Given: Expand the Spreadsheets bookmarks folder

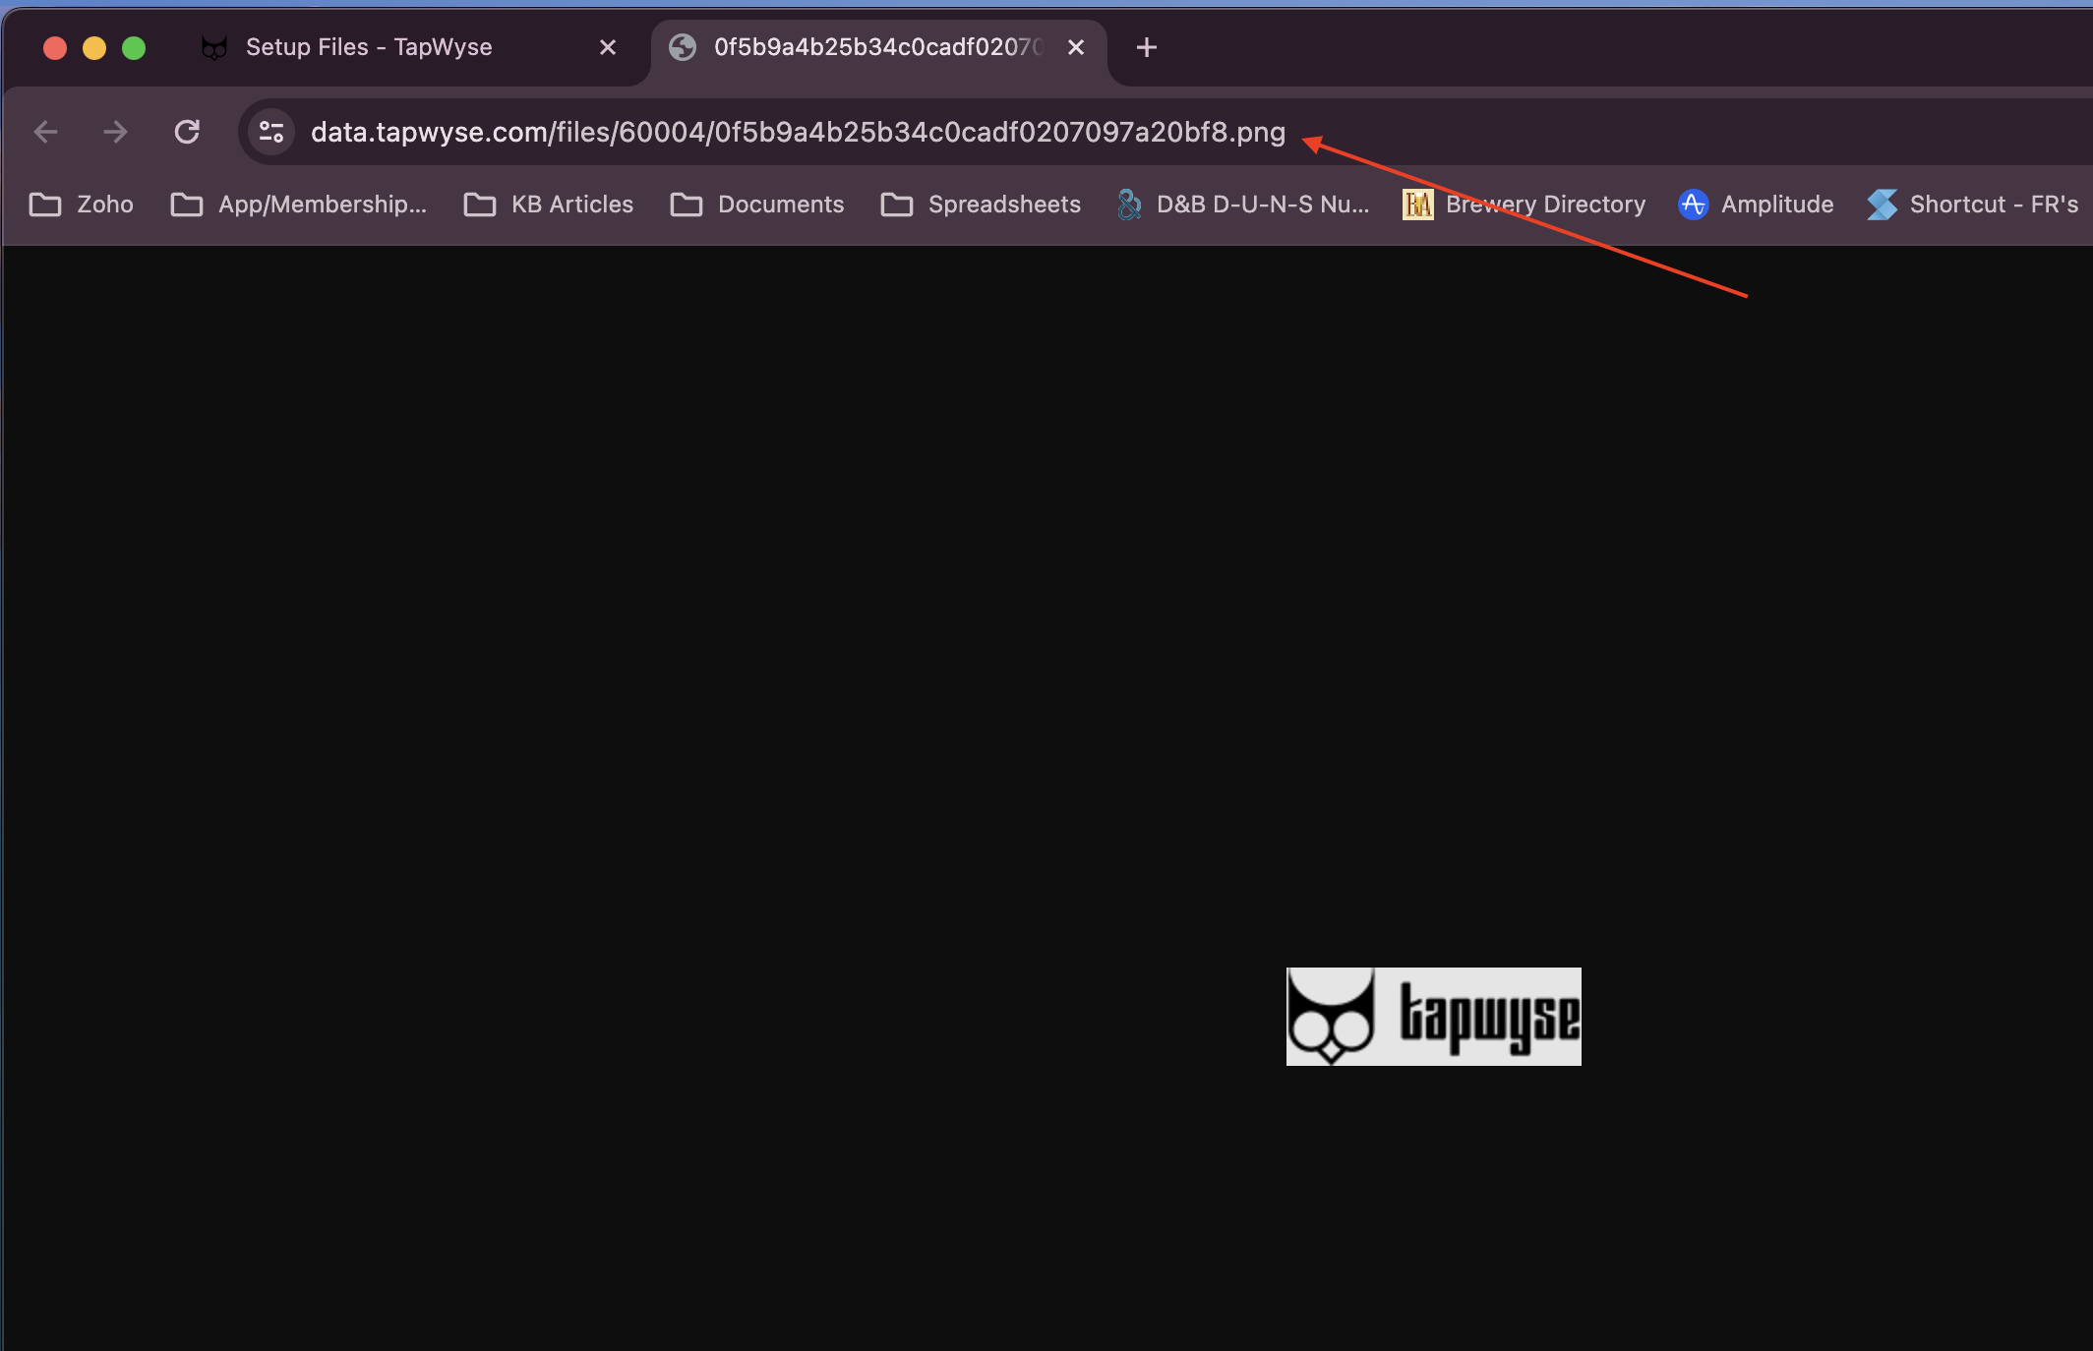Looking at the screenshot, I should click(x=981, y=205).
